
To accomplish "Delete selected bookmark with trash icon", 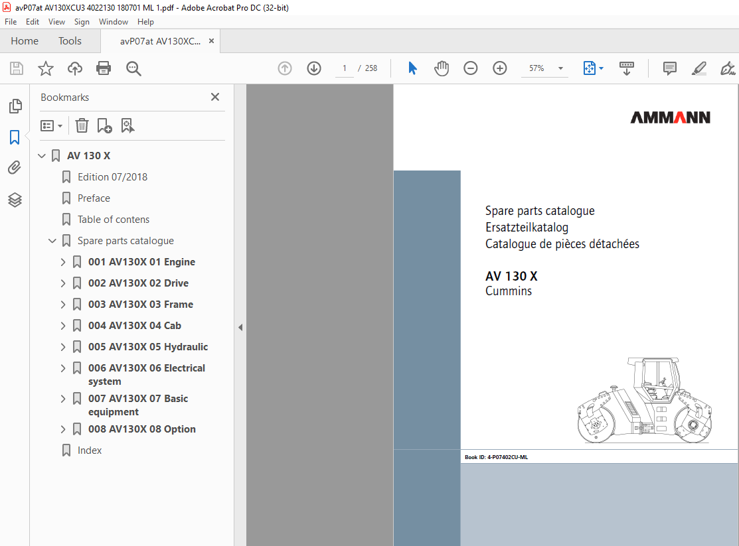I will coord(82,126).
